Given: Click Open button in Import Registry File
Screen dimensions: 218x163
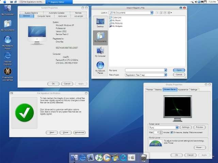Looking at the screenshot, I should click(x=179, y=70).
